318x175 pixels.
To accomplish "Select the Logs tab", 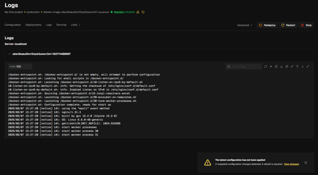I will tap(49, 25).
